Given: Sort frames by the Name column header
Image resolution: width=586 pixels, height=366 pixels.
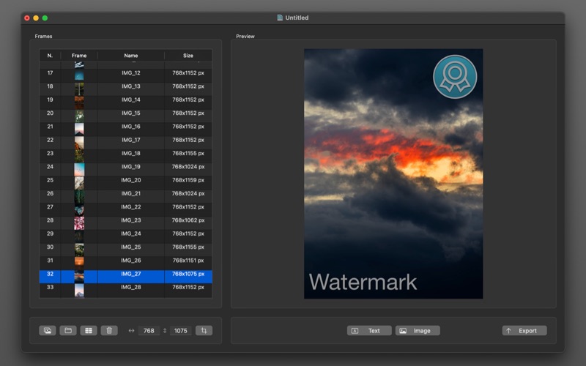Looking at the screenshot, I should pos(130,56).
